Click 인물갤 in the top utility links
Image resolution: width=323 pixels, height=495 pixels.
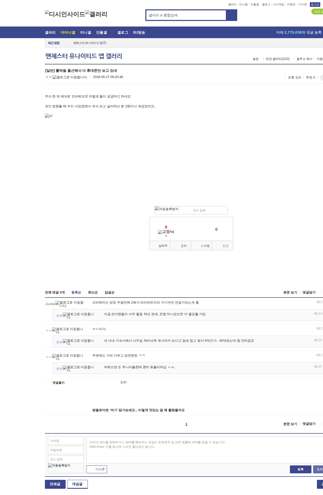255,5
